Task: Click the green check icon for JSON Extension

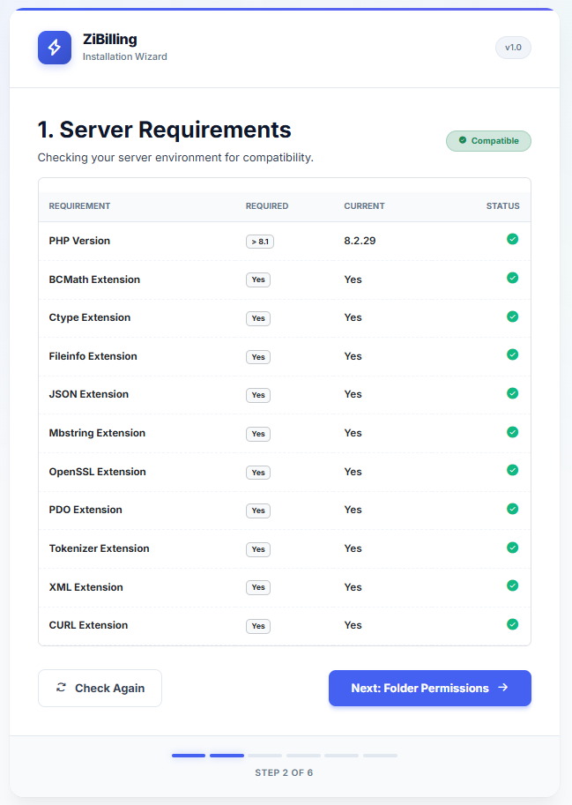Action: pos(512,393)
